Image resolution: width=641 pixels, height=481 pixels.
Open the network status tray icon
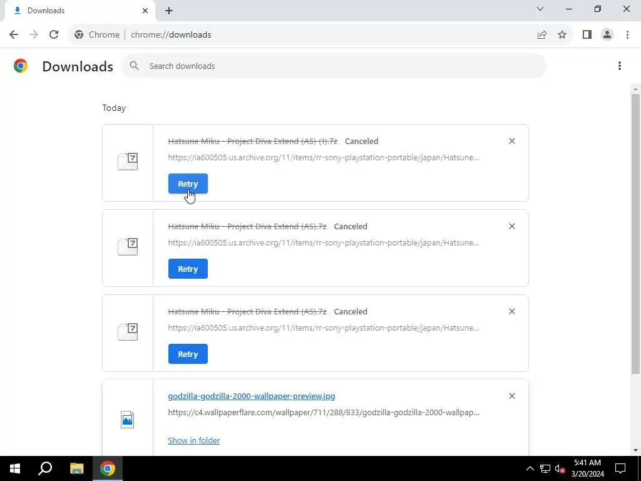pos(545,468)
